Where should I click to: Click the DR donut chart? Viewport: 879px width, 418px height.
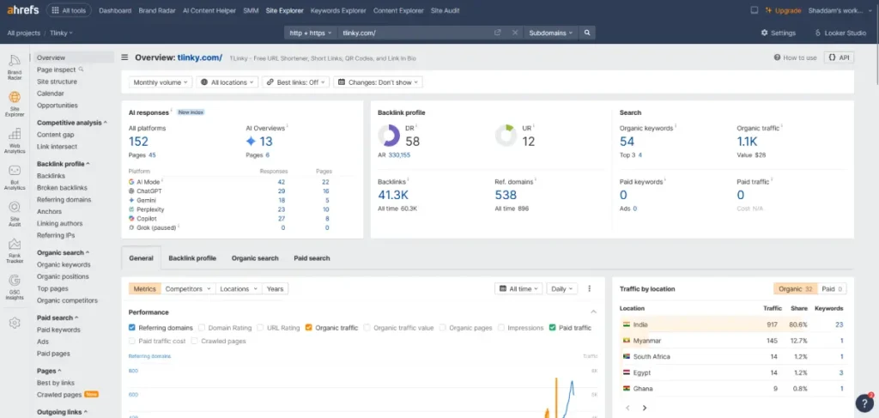point(389,136)
